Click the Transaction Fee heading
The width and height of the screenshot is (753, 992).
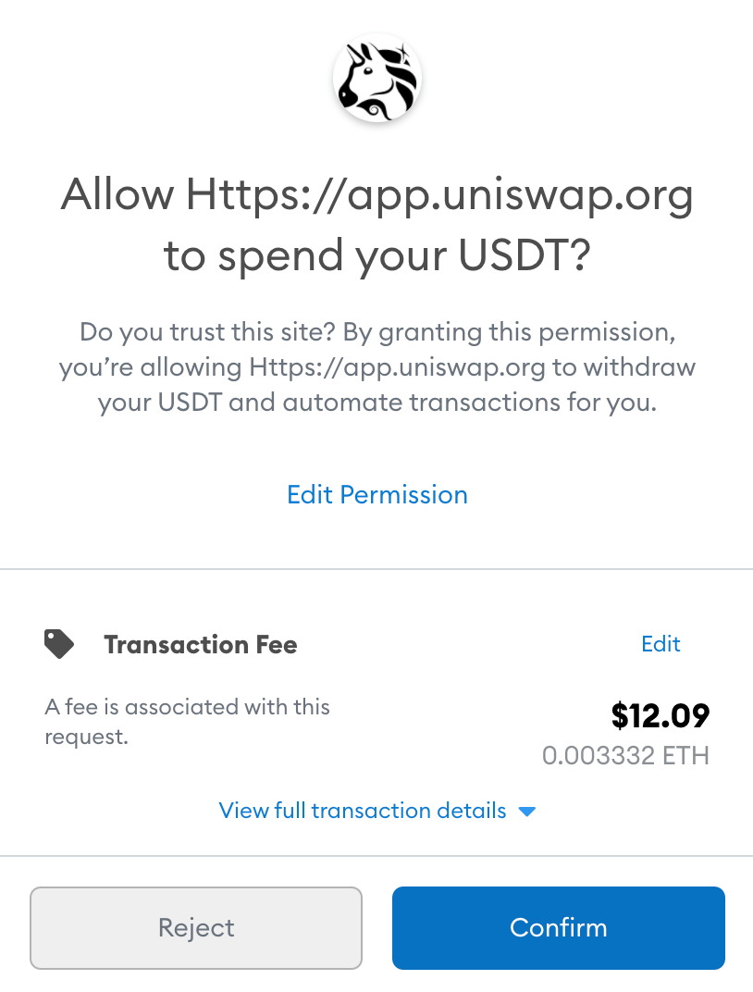(x=201, y=645)
